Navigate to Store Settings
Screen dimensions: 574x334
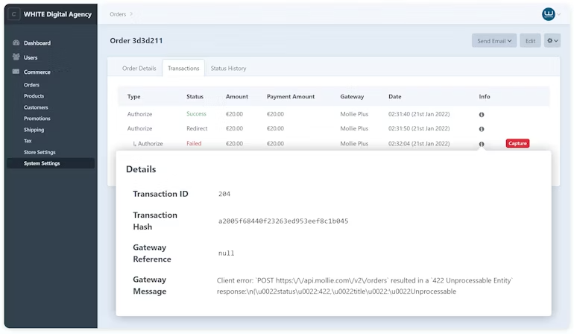[40, 152]
